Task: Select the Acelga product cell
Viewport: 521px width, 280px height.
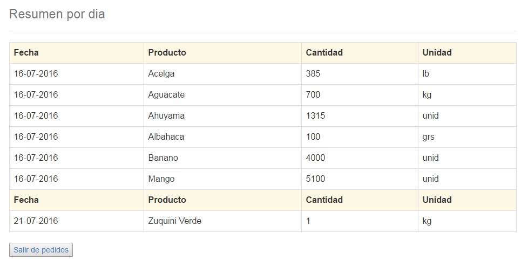Action: [222, 74]
